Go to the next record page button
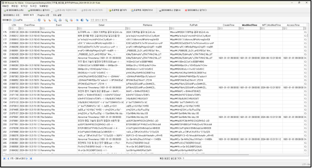312x168 pixels. [x=27, y=159]
